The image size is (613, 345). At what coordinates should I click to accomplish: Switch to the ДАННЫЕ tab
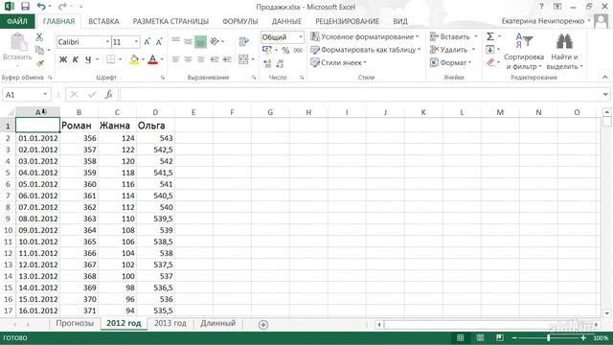(286, 21)
